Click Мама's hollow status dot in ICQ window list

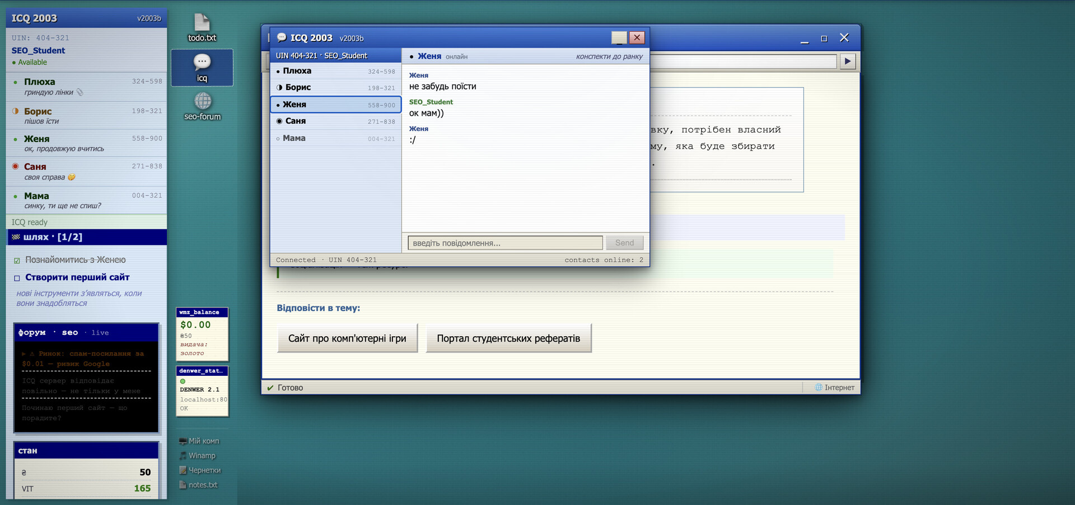[278, 138]
